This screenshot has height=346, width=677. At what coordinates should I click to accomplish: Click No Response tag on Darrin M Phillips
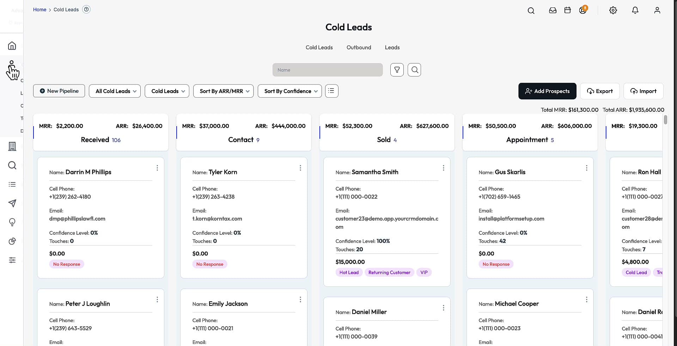click(x=67, y=264)
